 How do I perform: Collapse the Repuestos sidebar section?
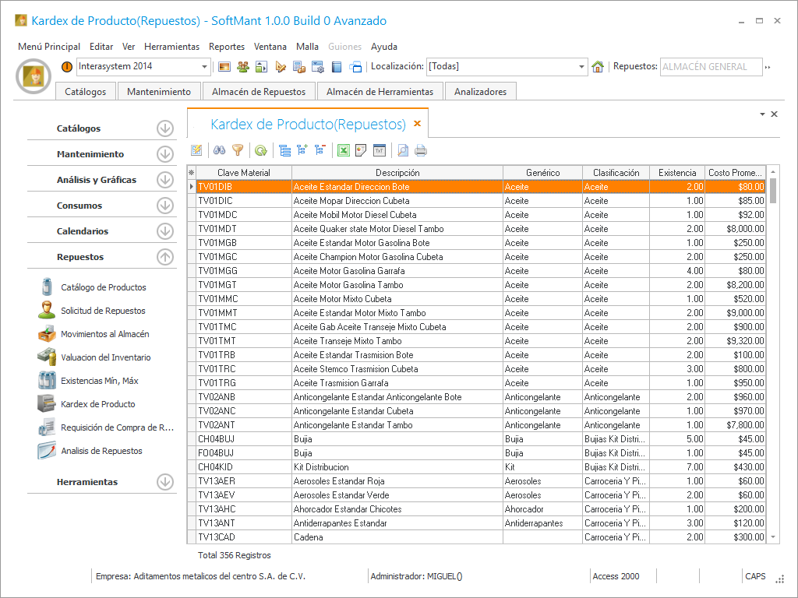click(x=164, y=257)
